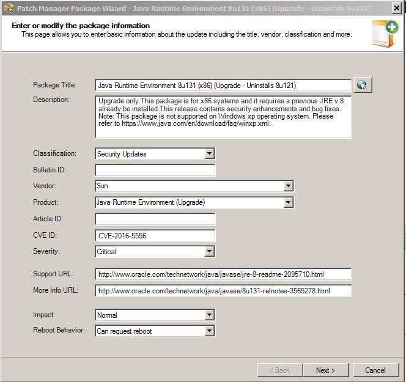Edit the Package Title field
The width and height of the screenshot is (406, 382).
pyautogui.click(x=223, y=86)
